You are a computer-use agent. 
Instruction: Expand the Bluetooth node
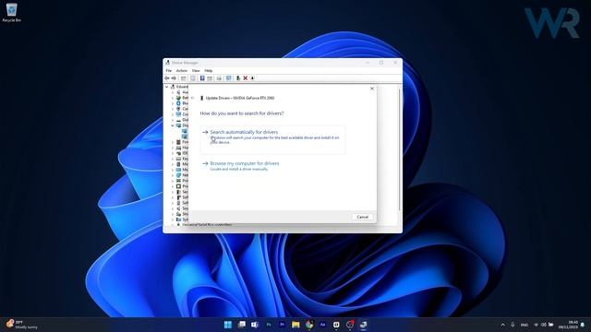click(173, 103)
